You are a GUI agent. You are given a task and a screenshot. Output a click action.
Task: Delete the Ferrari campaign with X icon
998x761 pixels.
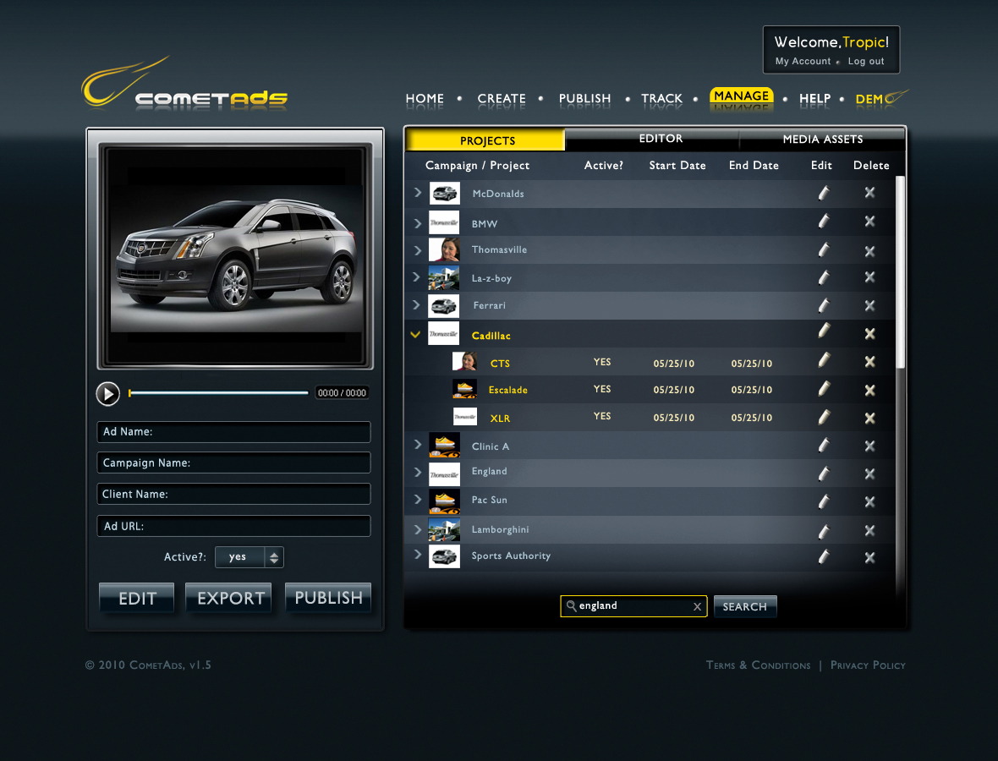point(869,306)
